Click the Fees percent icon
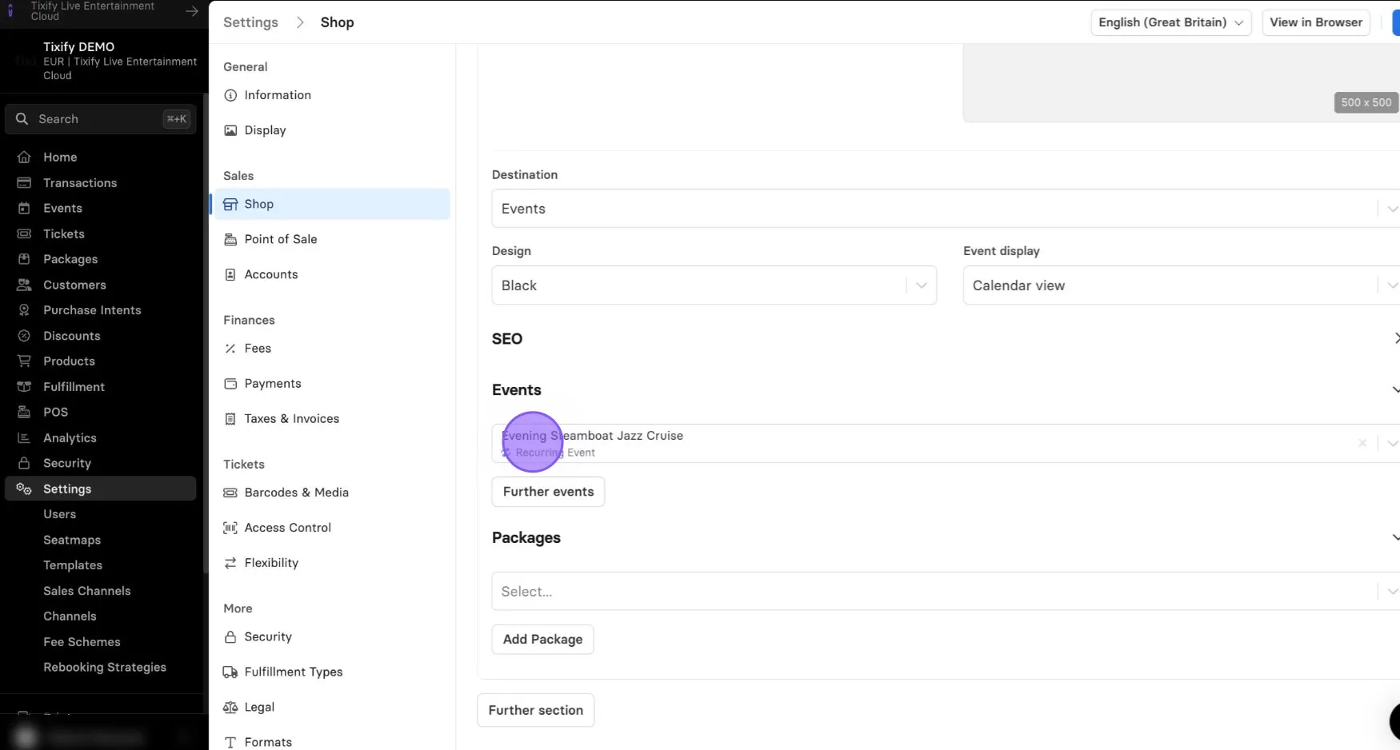This screenshot has width=1400, height=750. pyautogui.click(x=230, y=349)
